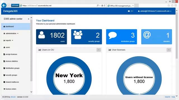
Task: Select the Office 365 management portal tab
Action: point(121,6)
